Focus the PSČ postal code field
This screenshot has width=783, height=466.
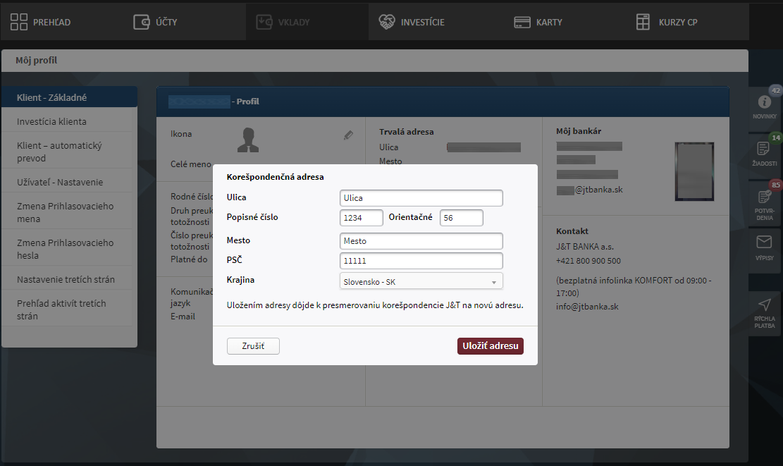(421, 261)
